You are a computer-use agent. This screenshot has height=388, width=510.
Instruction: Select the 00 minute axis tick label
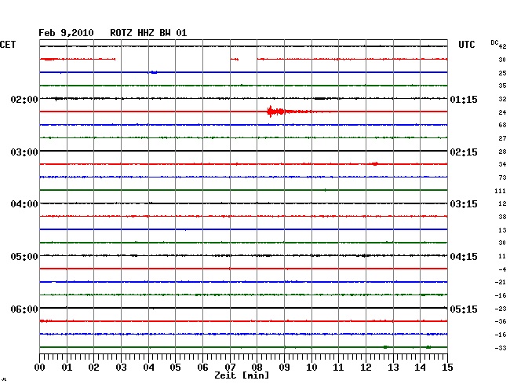click(40, 368)
